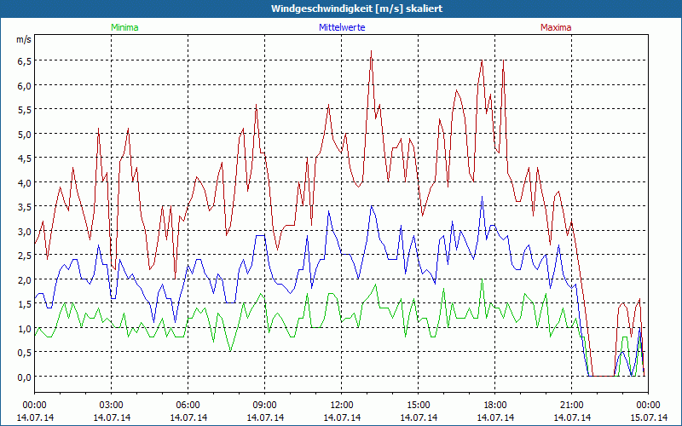Click the blue Mittelwerte legend label
Image resolution: width=682 pixels, height=426 pixels.
pos(342,27)
